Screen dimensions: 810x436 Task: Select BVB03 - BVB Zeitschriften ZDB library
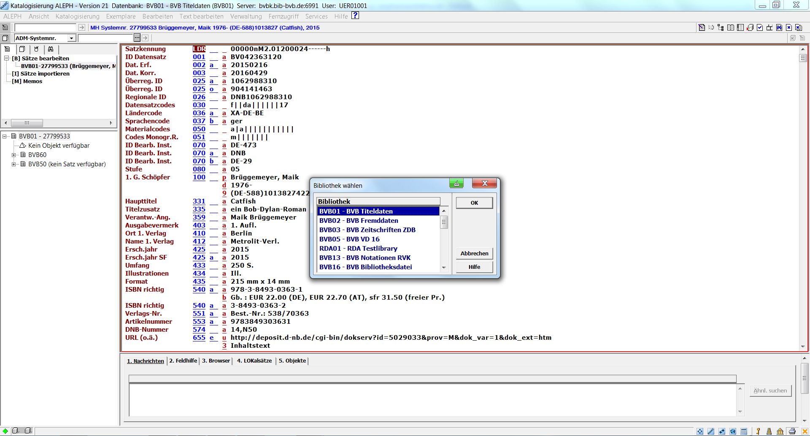pyautogui.click(x=367, y=230)
